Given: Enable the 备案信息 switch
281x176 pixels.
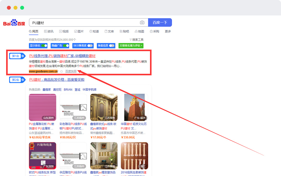Looking at the screenshot, I should [x=112, y=46].
